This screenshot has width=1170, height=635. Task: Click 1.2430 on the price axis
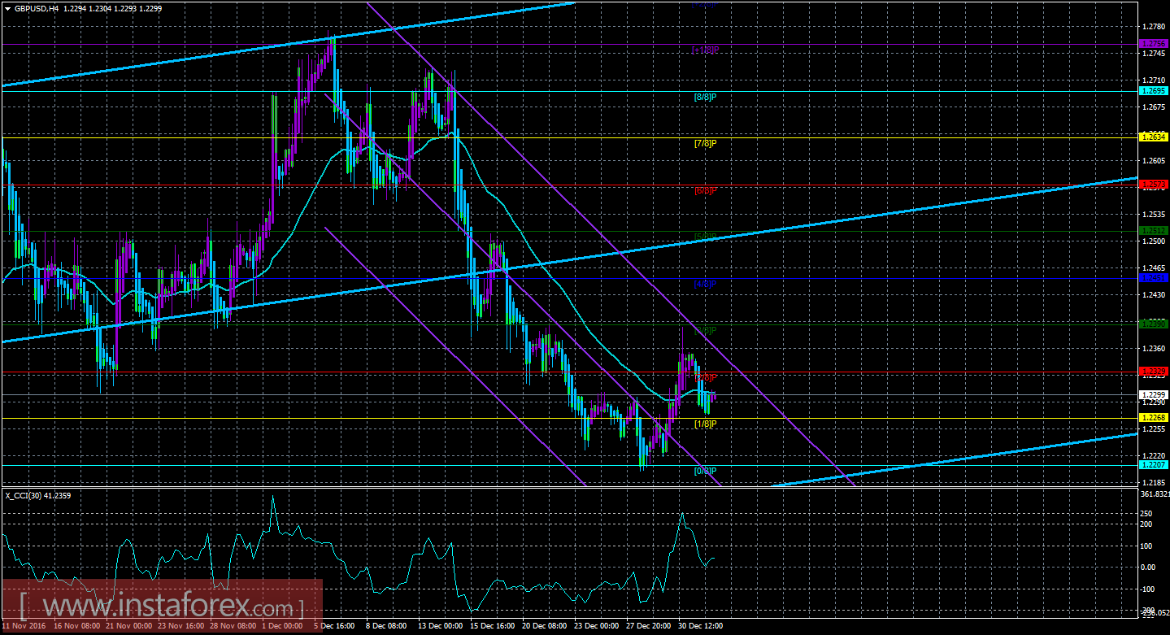[x=1153, y=295]
